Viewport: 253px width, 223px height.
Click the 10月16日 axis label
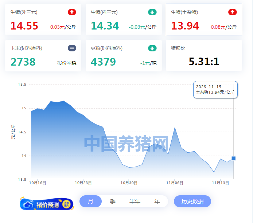point(38,183)
